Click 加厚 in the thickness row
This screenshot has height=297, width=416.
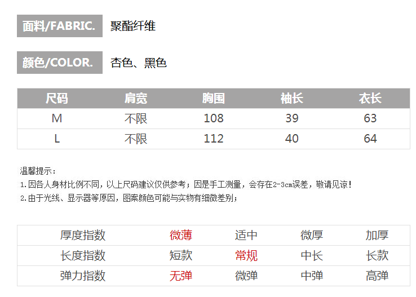click(377, 236)
